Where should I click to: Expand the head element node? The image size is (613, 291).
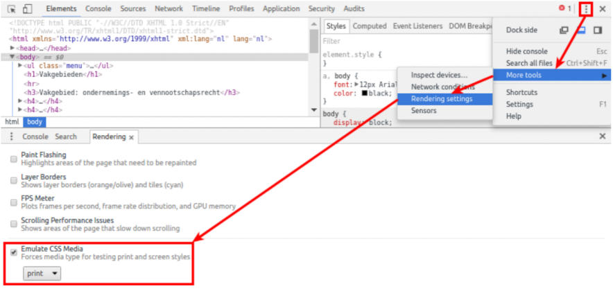point(13,48)
